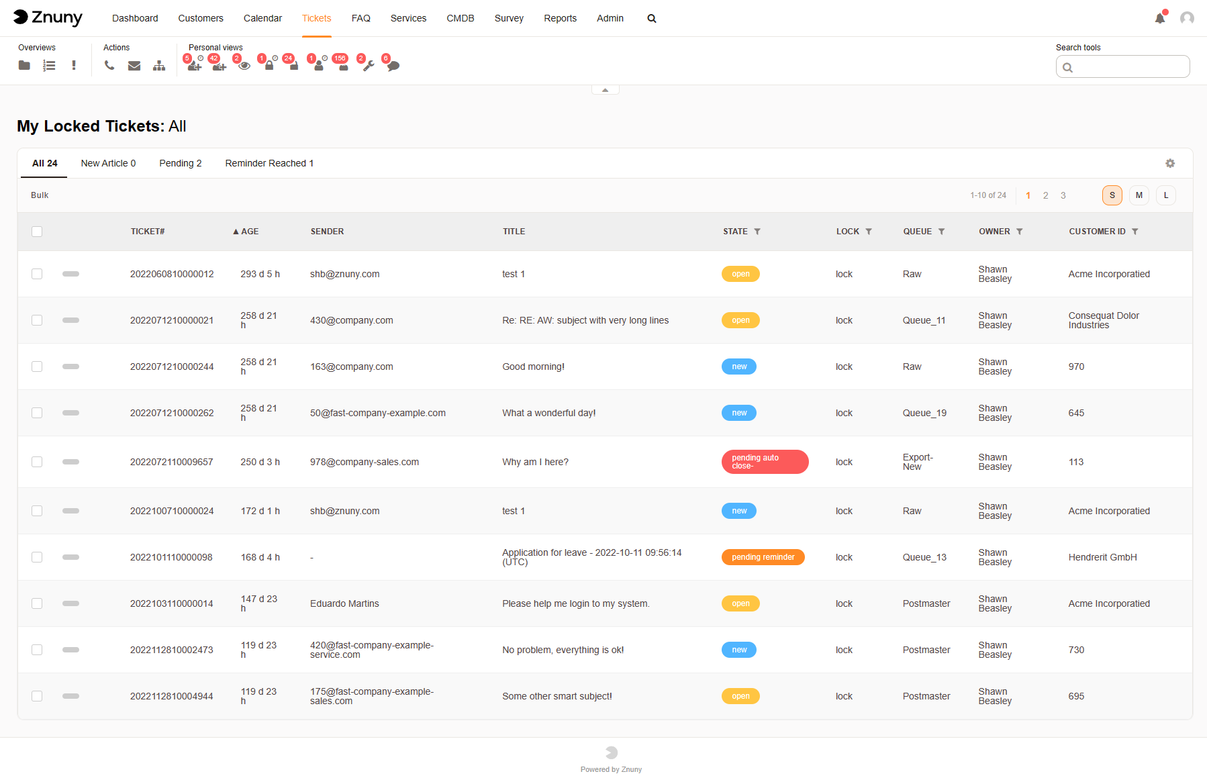Image resolution: width=1207 pixels, height=782 pixels.
Task: Open the State column filter dropdown
Action: (x=757, y=232)
